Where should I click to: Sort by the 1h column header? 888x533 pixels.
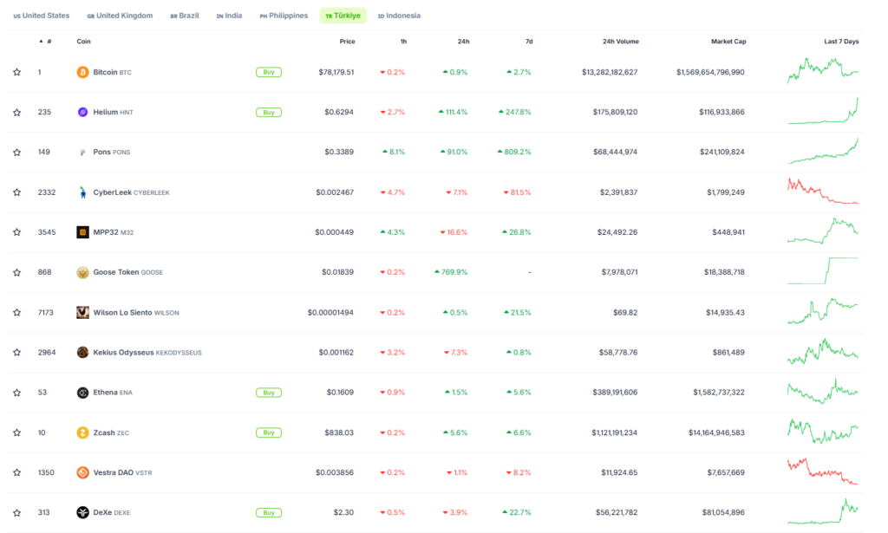[x=403, y=42]
